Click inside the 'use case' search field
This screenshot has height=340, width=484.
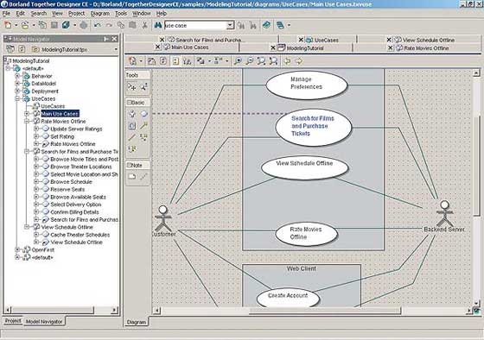[195, 25]
